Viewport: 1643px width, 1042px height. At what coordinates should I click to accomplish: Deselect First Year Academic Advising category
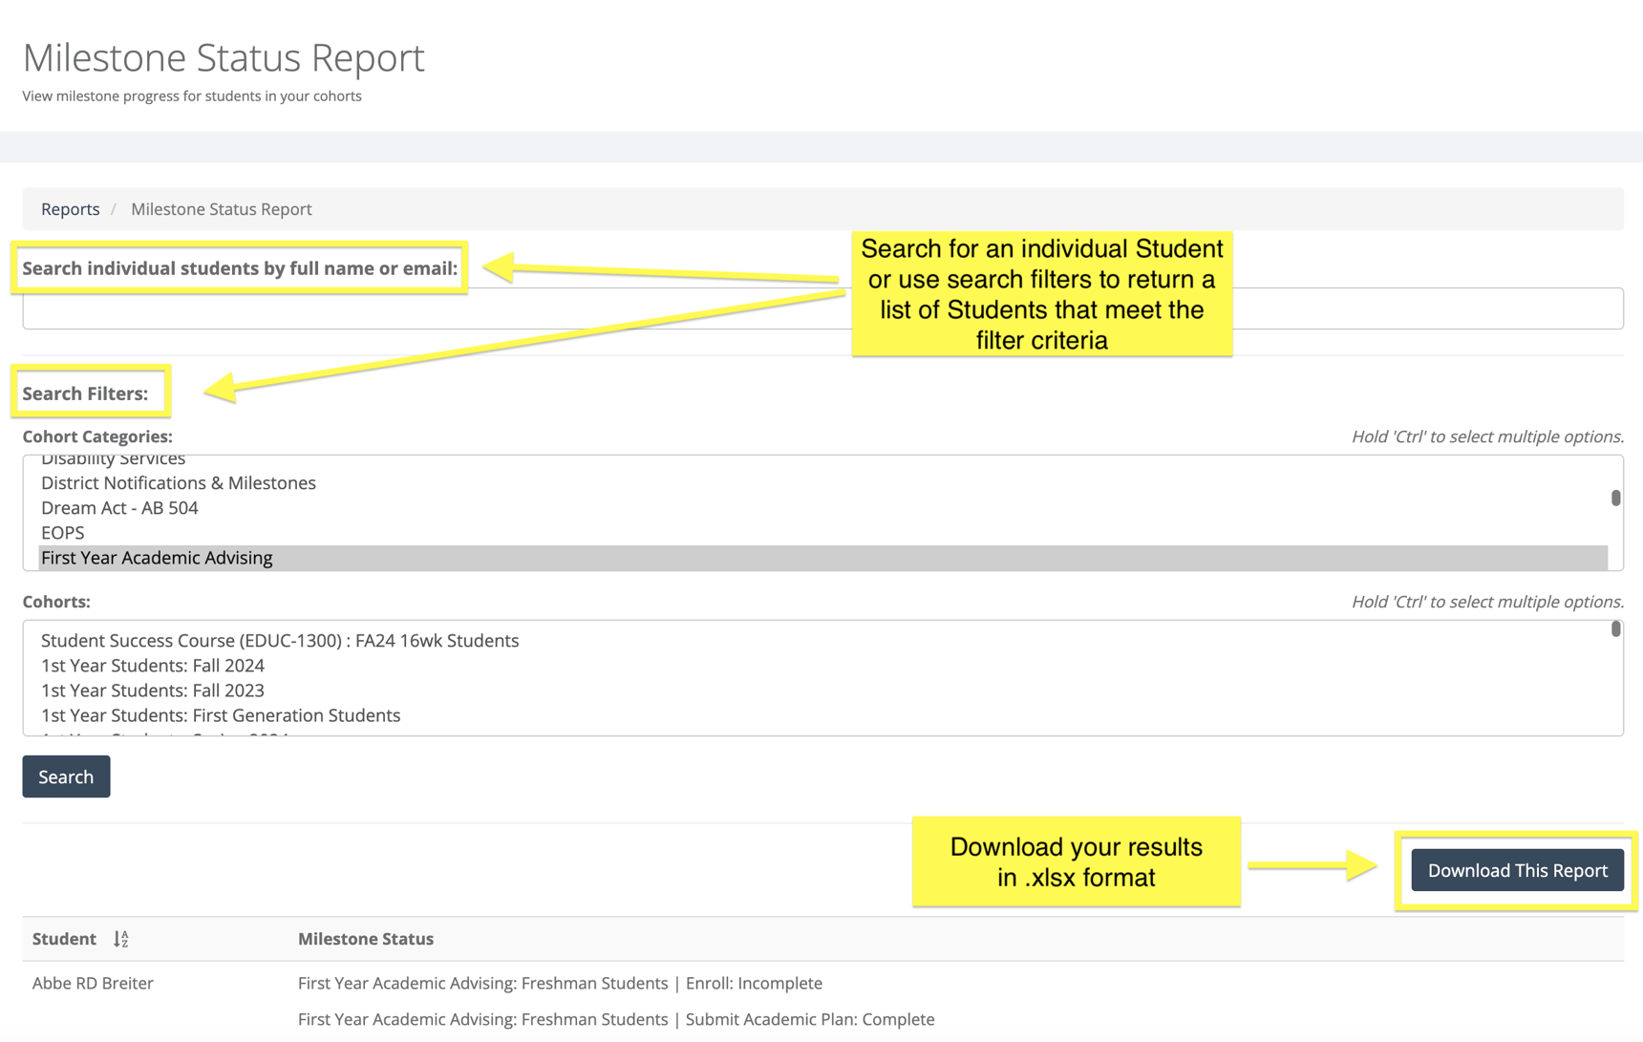pos(157,557)
